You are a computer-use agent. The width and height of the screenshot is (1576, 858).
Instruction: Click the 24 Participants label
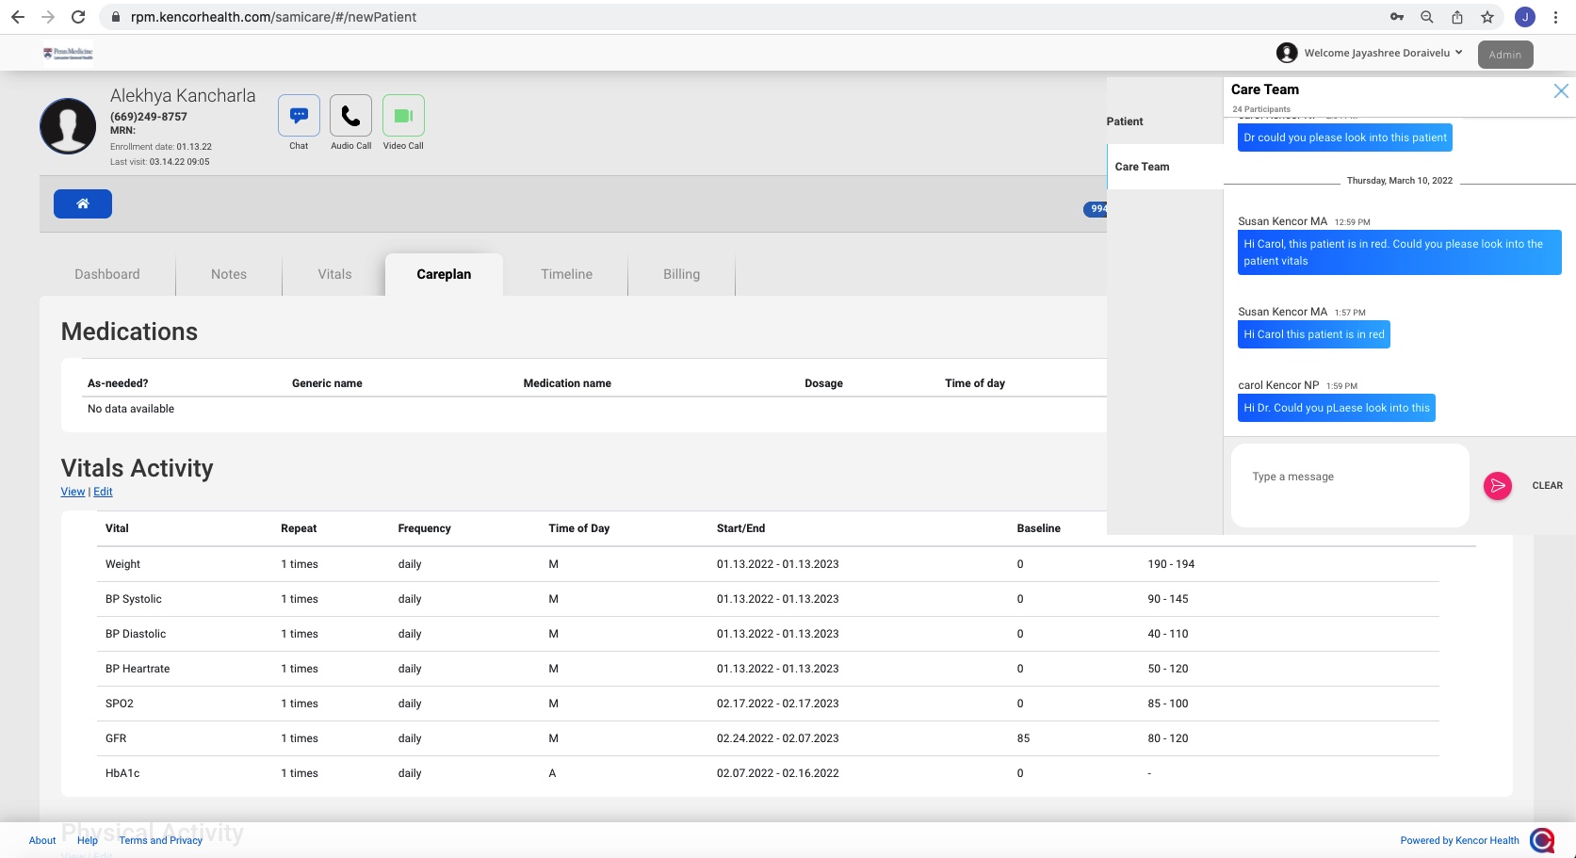1261,109
